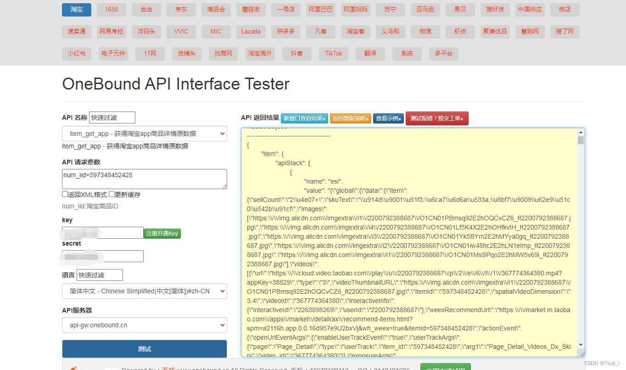626x370 pixels.
Task: Select the 慧聪网 platform tab
Action: (x=530, y=32)
